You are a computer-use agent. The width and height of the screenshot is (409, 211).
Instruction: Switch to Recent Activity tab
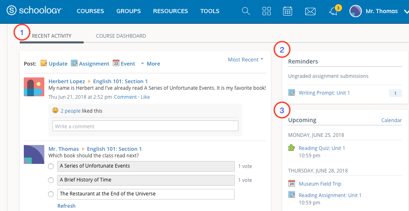coord(52,36)
